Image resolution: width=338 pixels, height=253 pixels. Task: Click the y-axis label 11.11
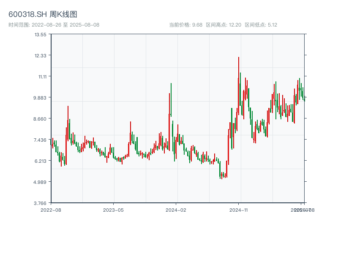click(43, 77)
